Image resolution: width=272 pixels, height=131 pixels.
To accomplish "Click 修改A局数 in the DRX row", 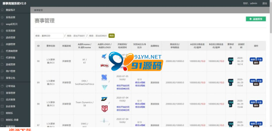I will click(x=140, y=82).
